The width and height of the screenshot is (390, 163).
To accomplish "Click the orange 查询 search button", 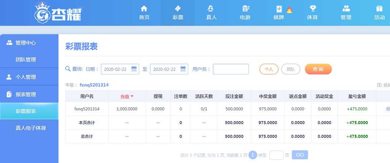I will pyautogui.click(x=318, y=69).
